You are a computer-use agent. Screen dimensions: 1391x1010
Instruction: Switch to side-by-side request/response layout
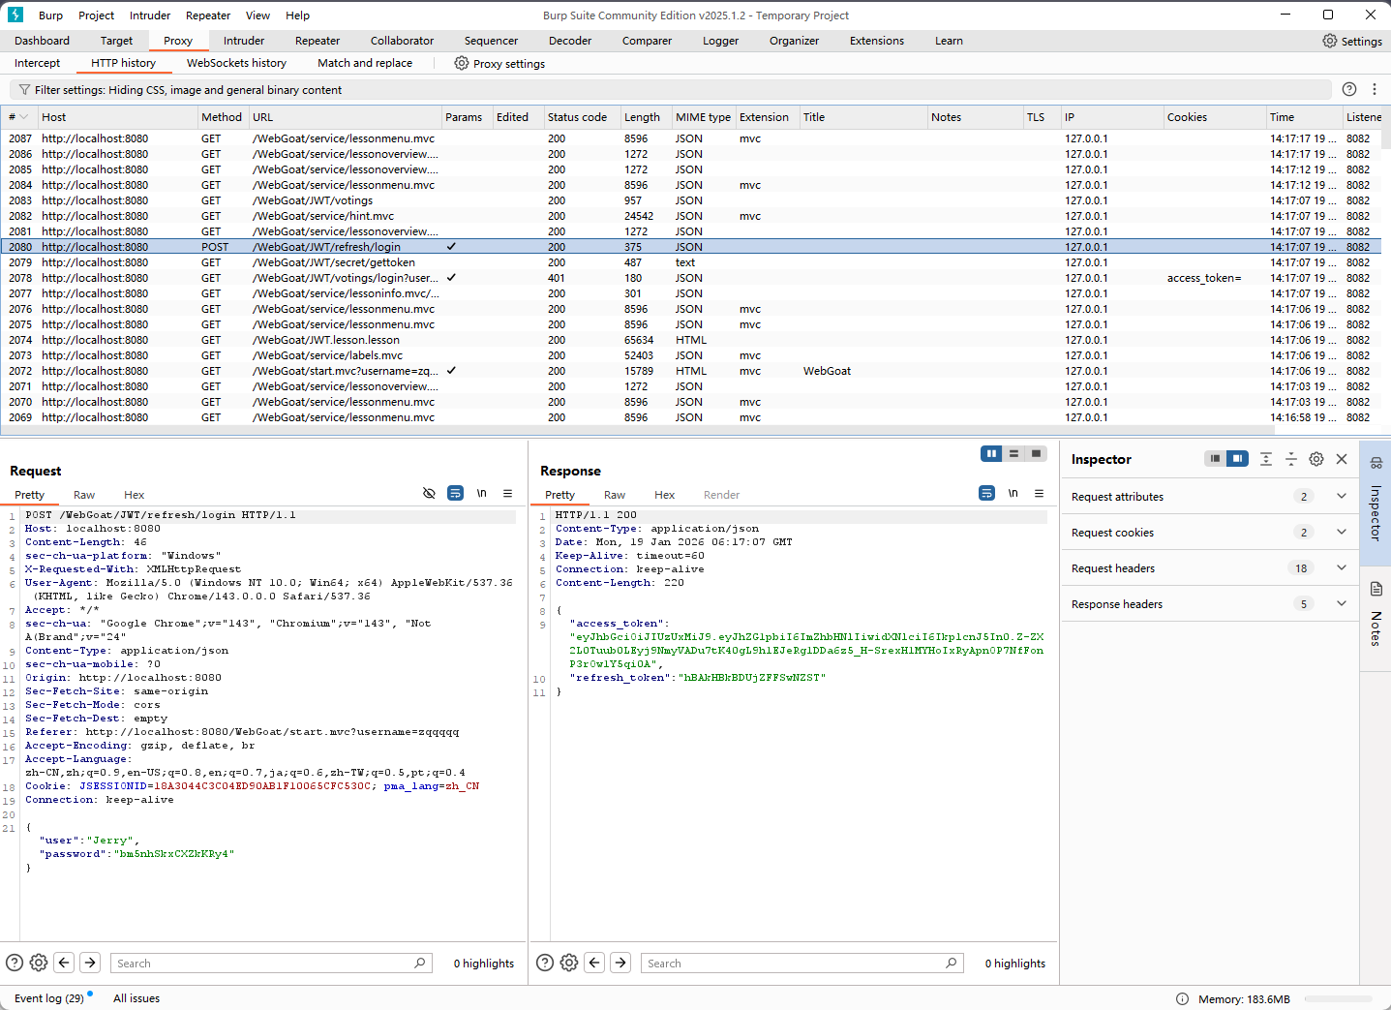(991, 454)
